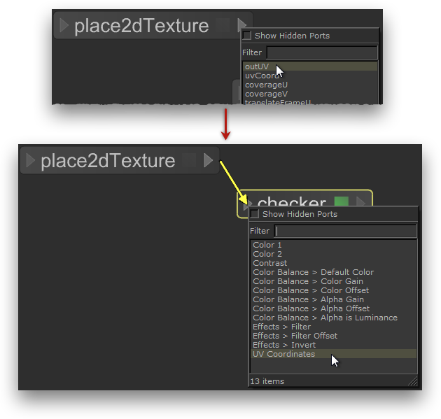Image resolution: width=441 pixels, height=419 pixels.
Task: Enable Show Hidden Ports above the outUV list
Action: point(246,36)
